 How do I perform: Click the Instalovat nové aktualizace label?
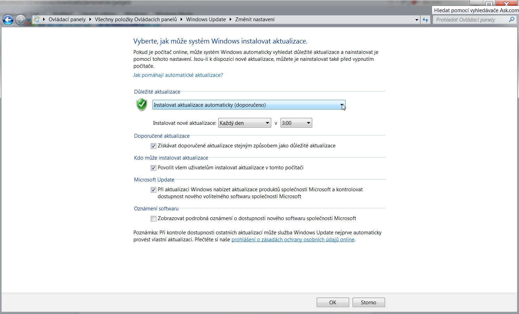[x=184, y=123]
